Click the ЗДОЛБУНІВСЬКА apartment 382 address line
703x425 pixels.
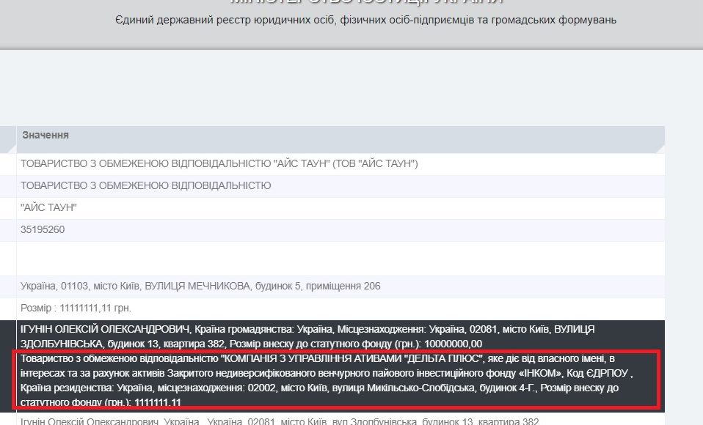pyautogui.click(x=123, y=344)
